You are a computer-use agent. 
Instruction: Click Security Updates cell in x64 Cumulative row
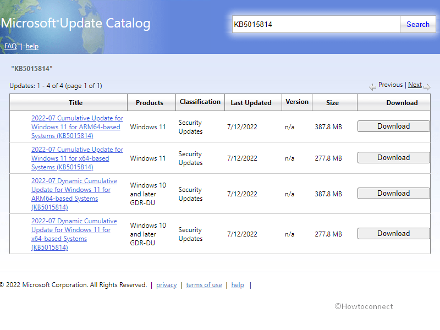[190, 158]
